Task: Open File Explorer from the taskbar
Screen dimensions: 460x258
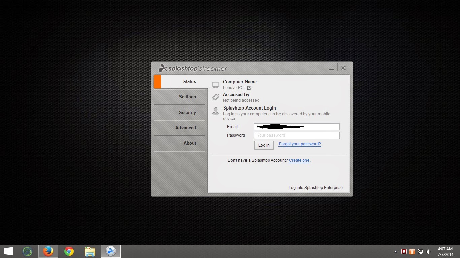Action: pos(90,251)
